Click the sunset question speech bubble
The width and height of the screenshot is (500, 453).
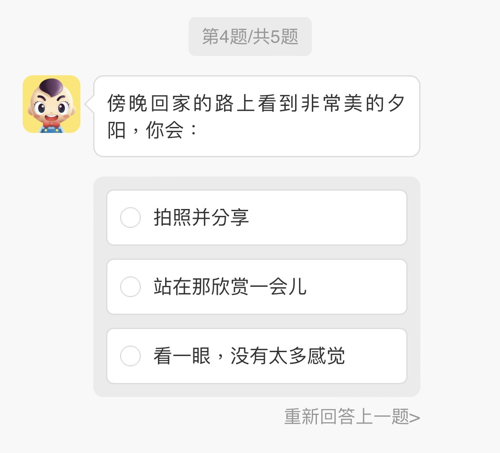click(x=257, y=116)
